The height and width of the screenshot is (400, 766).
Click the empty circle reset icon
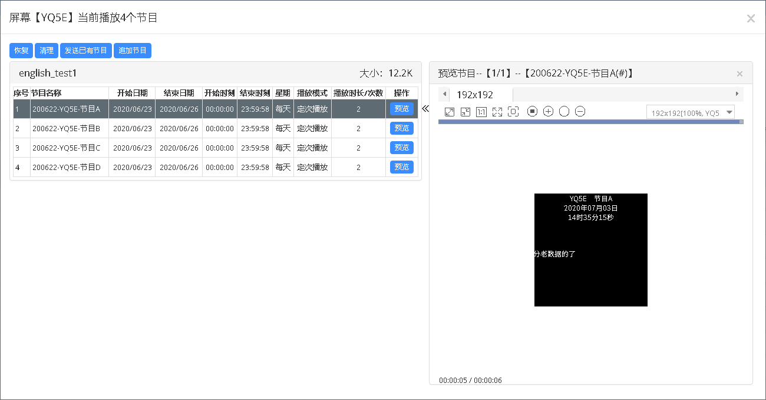564,111
